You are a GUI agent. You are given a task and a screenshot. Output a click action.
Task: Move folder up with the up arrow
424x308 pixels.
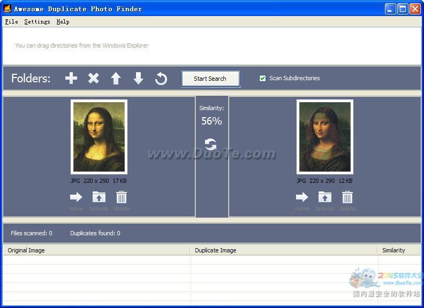(116, 79)
